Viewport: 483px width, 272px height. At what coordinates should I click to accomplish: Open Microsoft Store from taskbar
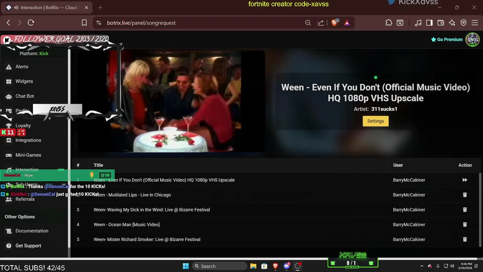265,266
